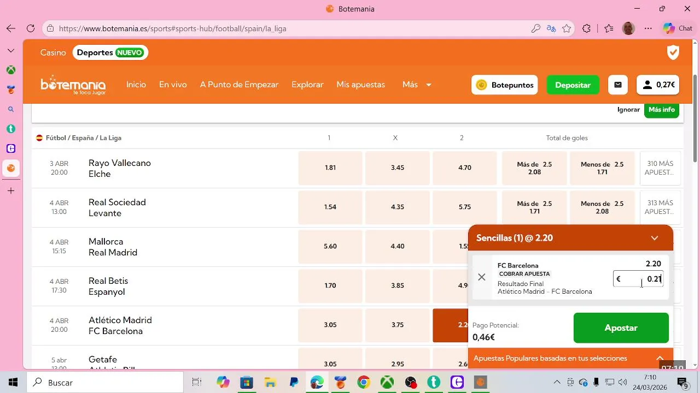Remove FC Barcelona selection with X
Viewport: 700px width, 393px height.
point(481,277)
